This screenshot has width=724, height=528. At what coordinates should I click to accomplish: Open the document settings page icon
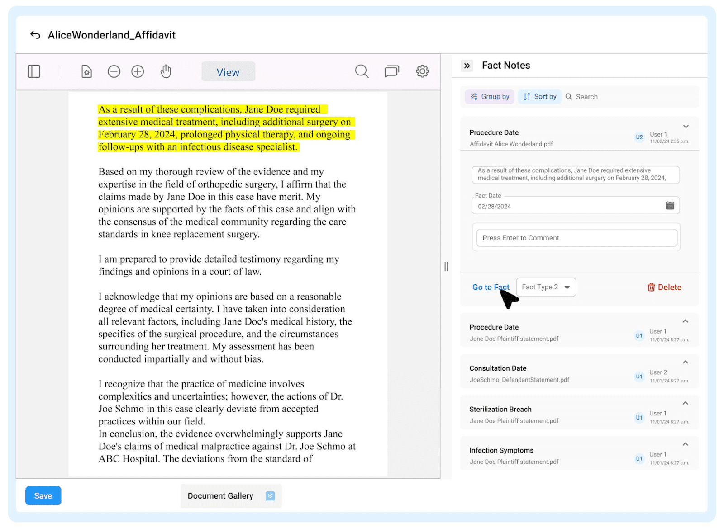86,71
